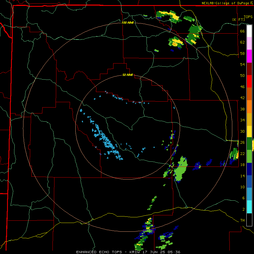Screen dimensions: 254x254
Task: Click the navy 18 kft legend swatch
Action: [249, 169]
